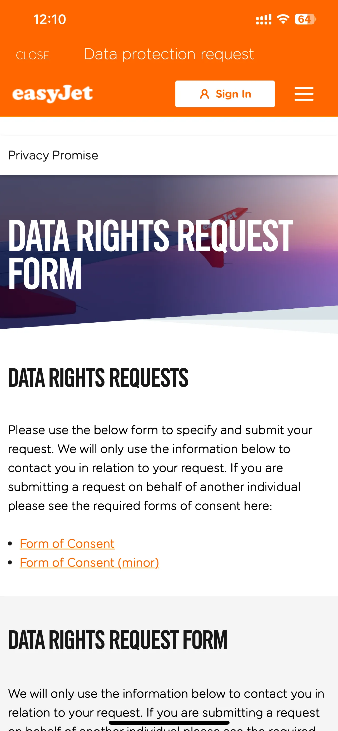Click the white hero title "DATA RIGHTS REQUEST FORM"

150,254
